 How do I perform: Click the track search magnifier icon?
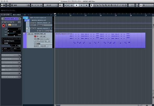pyautogui.click(x=51, y=15)
